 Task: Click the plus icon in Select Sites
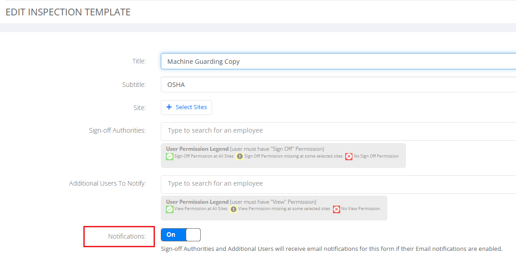point(169,107)
